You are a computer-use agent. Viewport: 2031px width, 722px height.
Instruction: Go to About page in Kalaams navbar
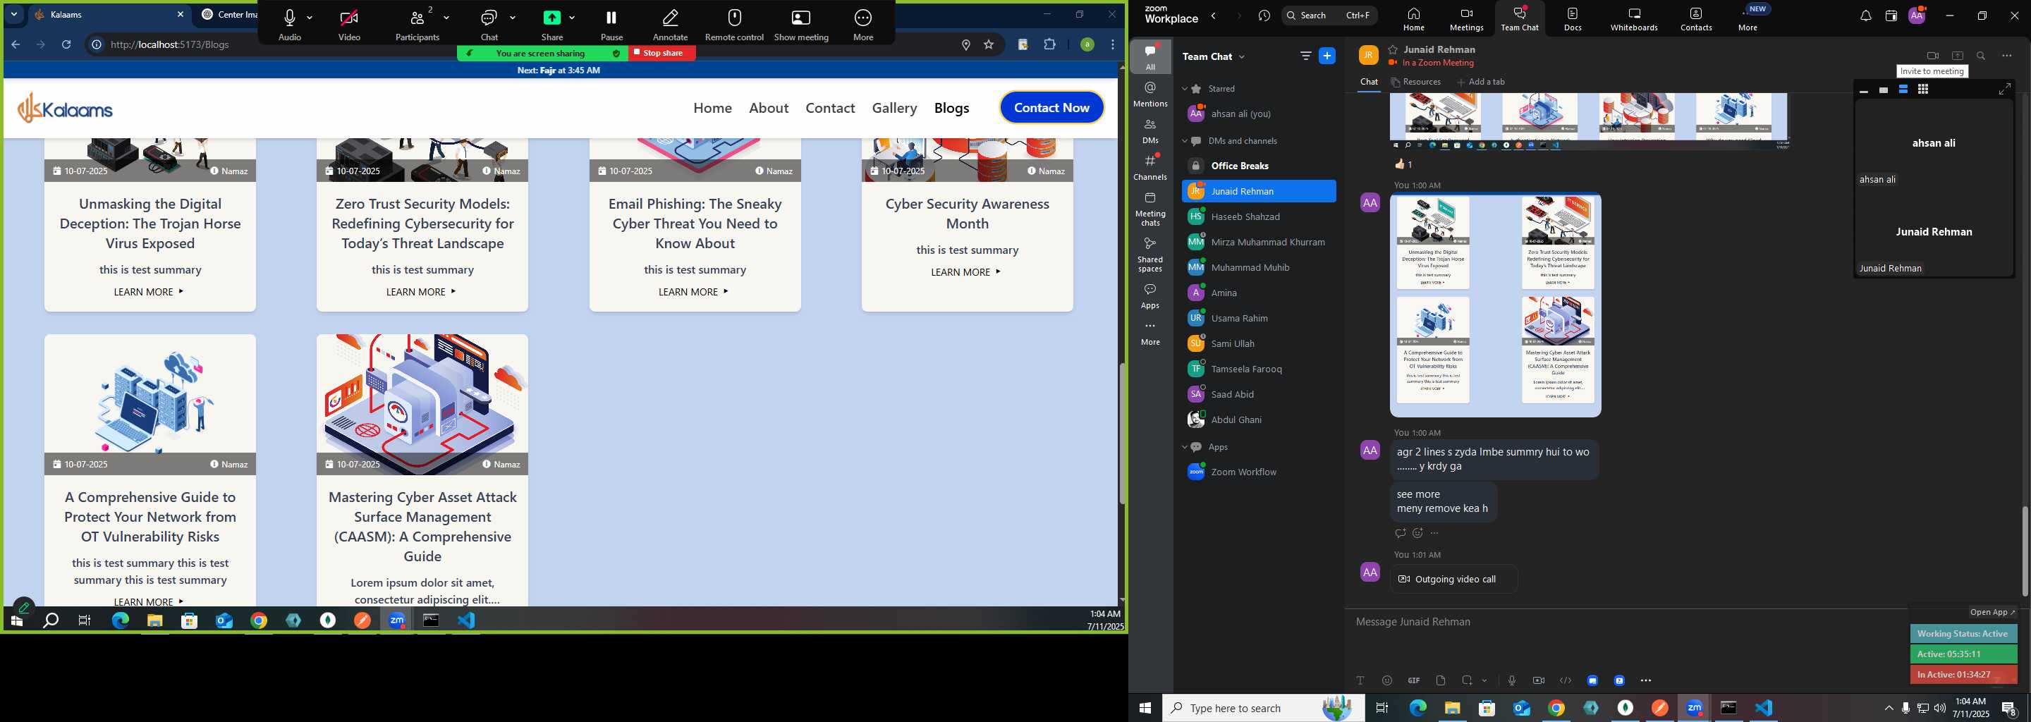click(769, 108)
